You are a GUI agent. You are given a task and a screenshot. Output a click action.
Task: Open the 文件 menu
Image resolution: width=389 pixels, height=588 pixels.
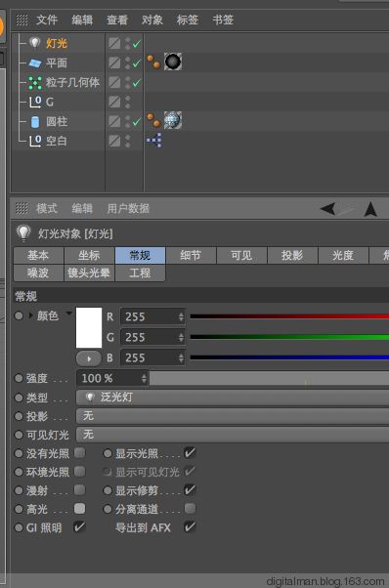coord(47,20)
